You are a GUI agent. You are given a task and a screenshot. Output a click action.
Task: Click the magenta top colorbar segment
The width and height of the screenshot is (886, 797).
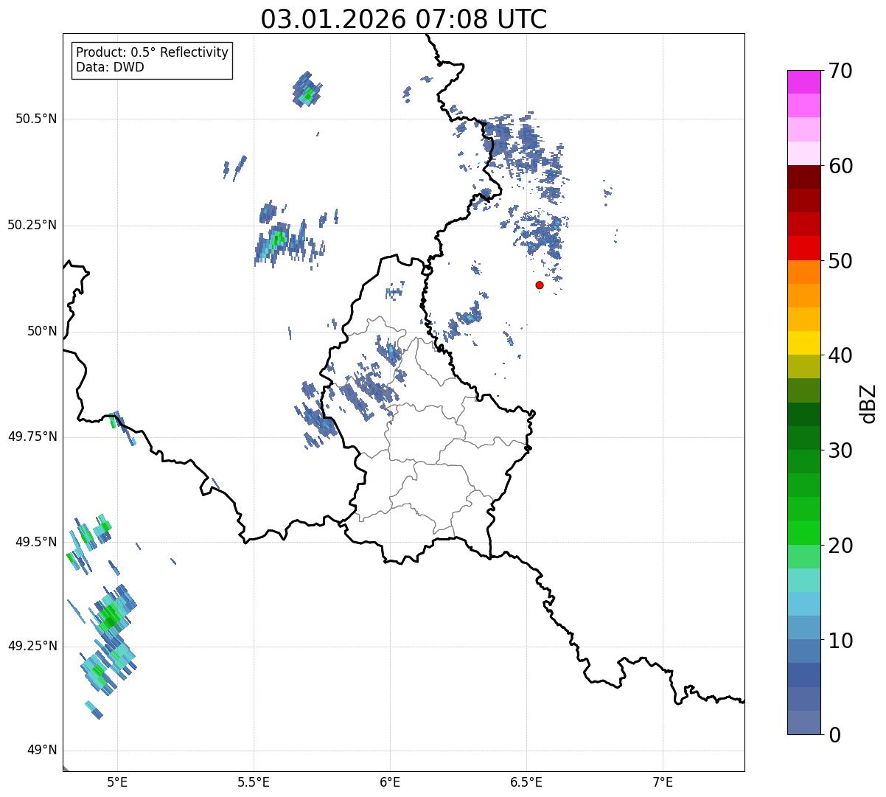point(805,82)
